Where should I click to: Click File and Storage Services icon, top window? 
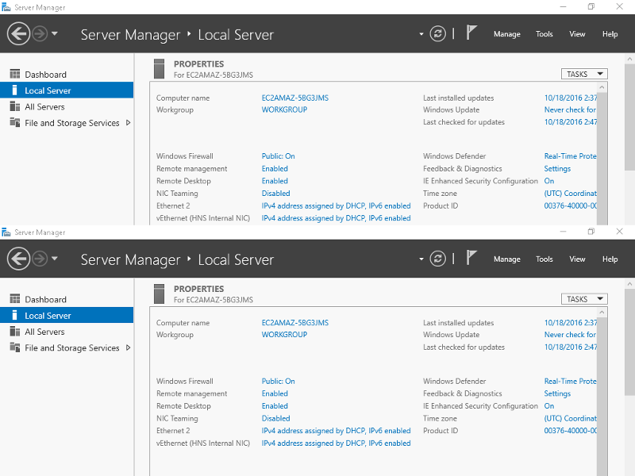click(15, 122)
